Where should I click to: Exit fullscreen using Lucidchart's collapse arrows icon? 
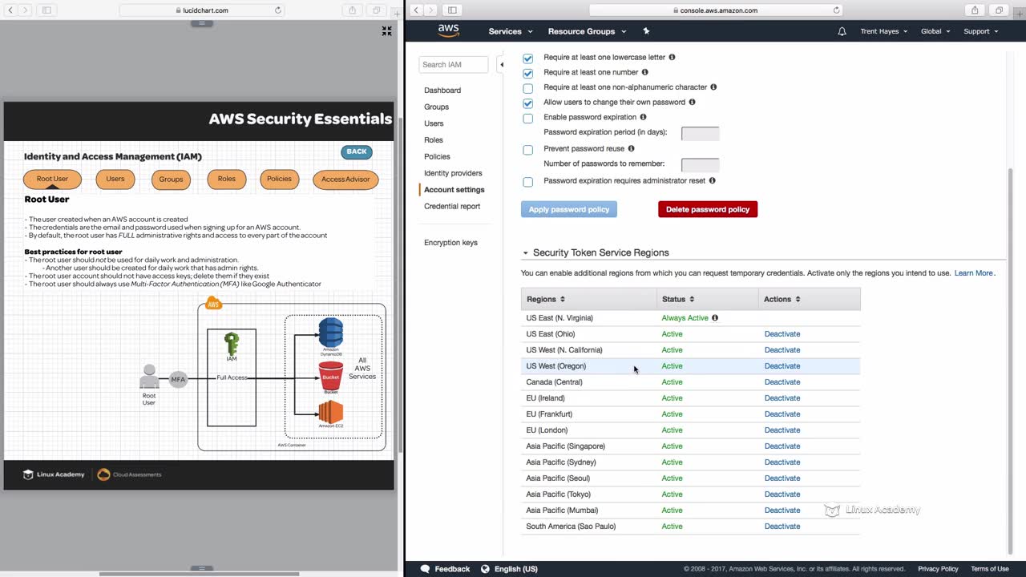[x=386, y=31]
